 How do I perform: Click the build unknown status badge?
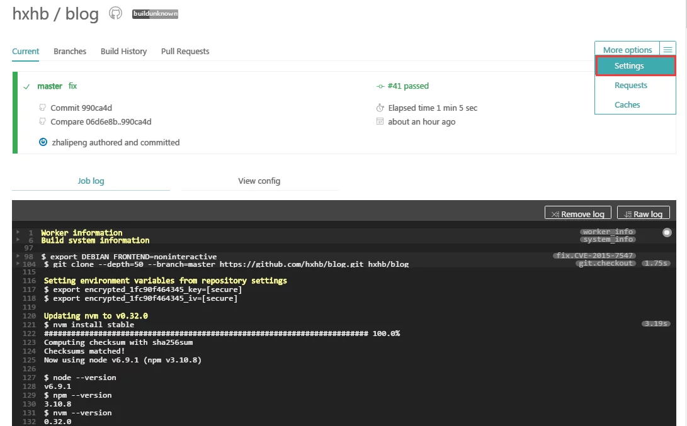(155, 14)
